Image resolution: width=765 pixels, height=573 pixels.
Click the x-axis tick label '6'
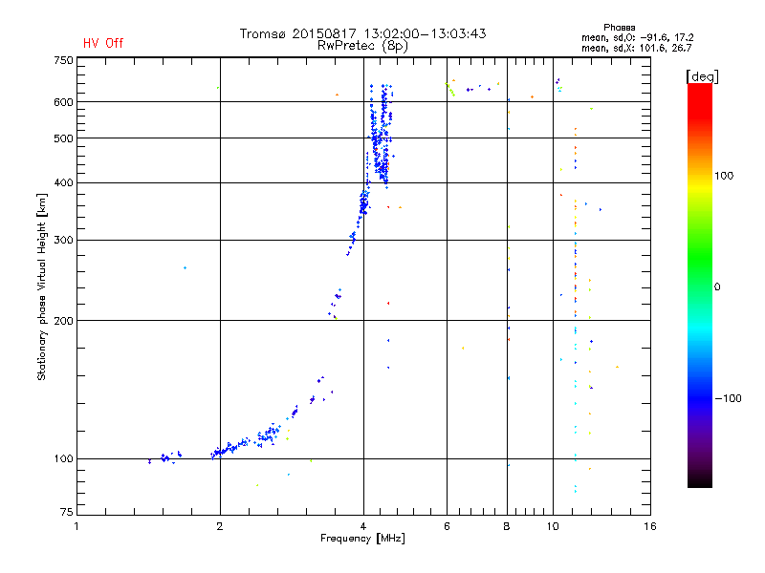coord(447,526)
